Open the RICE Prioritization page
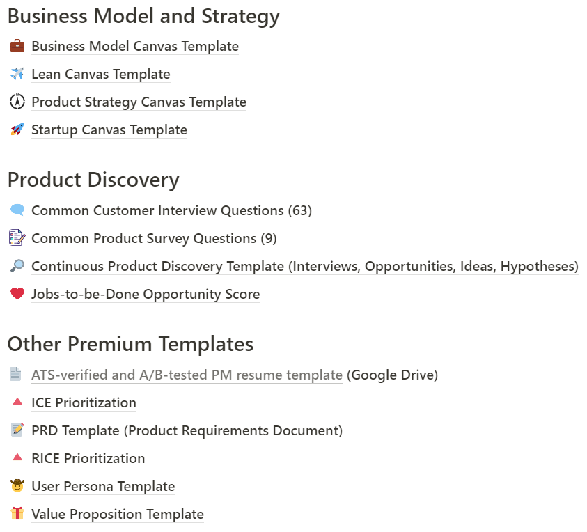 (88, 459)
